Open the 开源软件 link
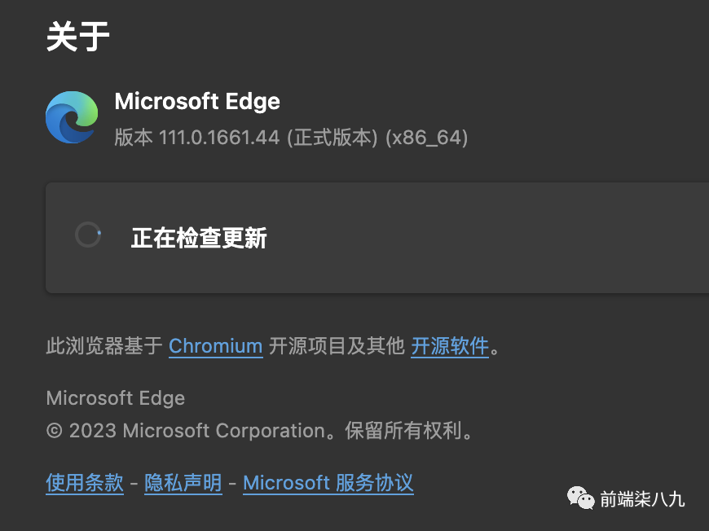Viewport: 709px width, 531px height. pos(449,346)
